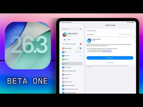Tap the battery icon in status bar
Viewport: 143px width, 107px height.
133,22
